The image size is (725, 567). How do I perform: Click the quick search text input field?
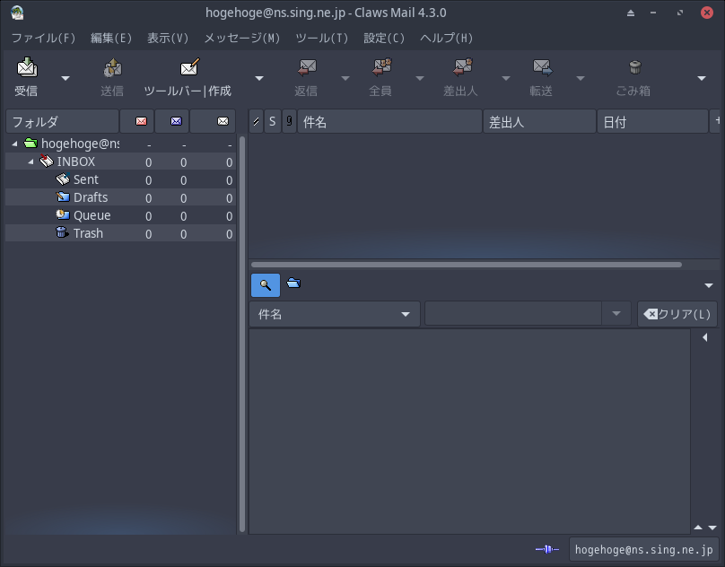click(x=512, y=314)
